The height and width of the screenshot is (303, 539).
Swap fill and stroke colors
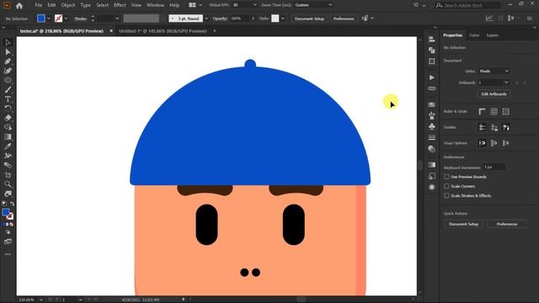click(13, 204)
